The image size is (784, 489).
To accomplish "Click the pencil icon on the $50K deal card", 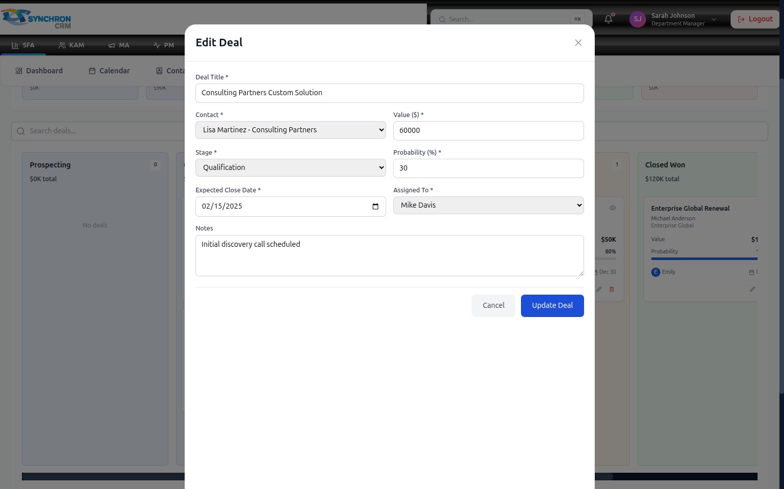I will [x=599, y=289].
